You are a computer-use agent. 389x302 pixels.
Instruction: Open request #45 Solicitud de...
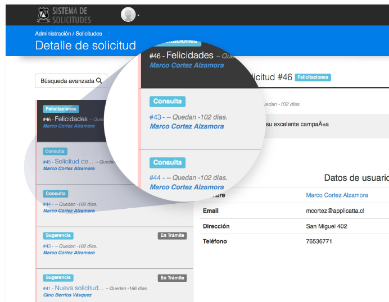[x=68, y=162]
